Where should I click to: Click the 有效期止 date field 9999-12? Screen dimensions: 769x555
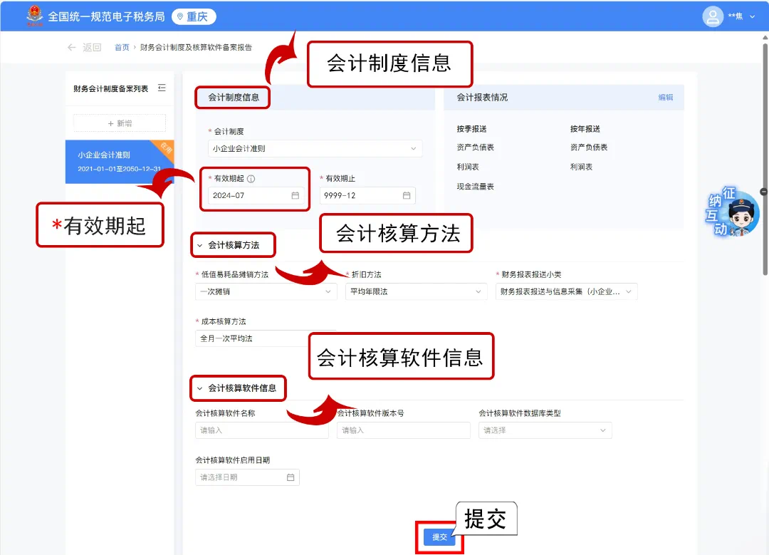(367, 195)
